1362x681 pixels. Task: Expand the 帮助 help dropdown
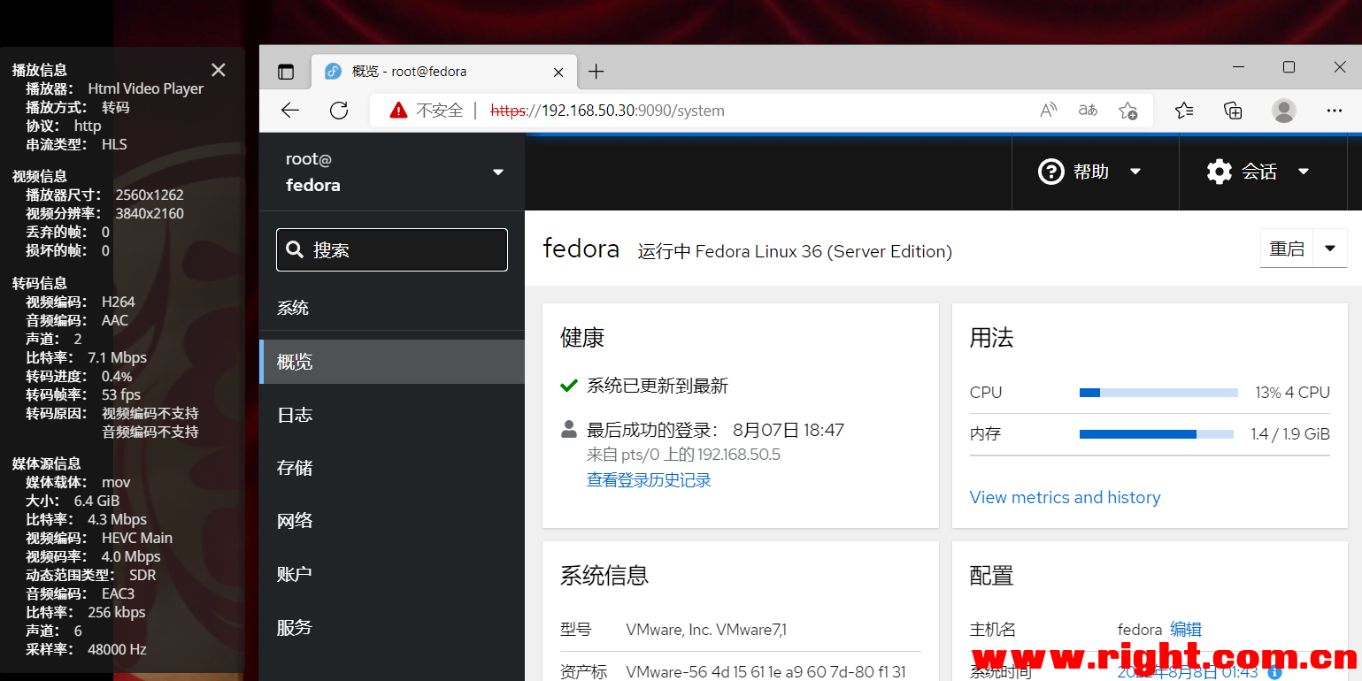click(1089, 172)
